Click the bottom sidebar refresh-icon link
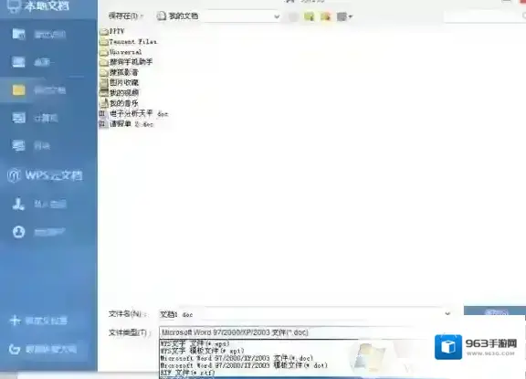The image size is (526, 379). (x=43, y=349)
